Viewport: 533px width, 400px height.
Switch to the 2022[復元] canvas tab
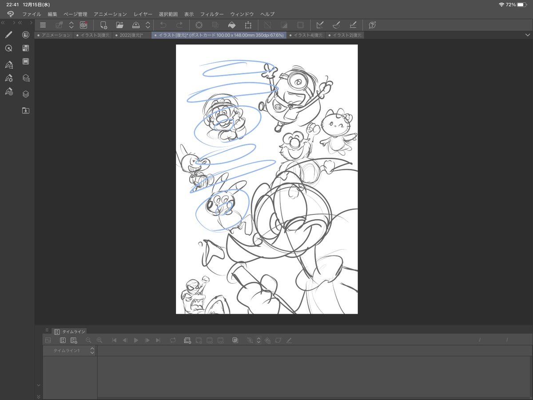coord(132,35)
